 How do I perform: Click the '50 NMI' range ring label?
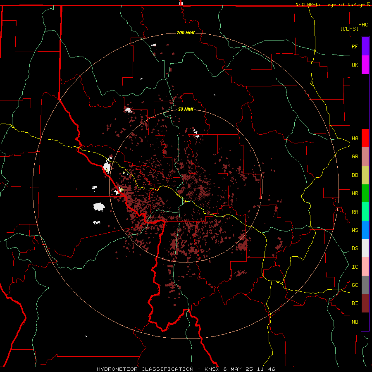[186, 109]
